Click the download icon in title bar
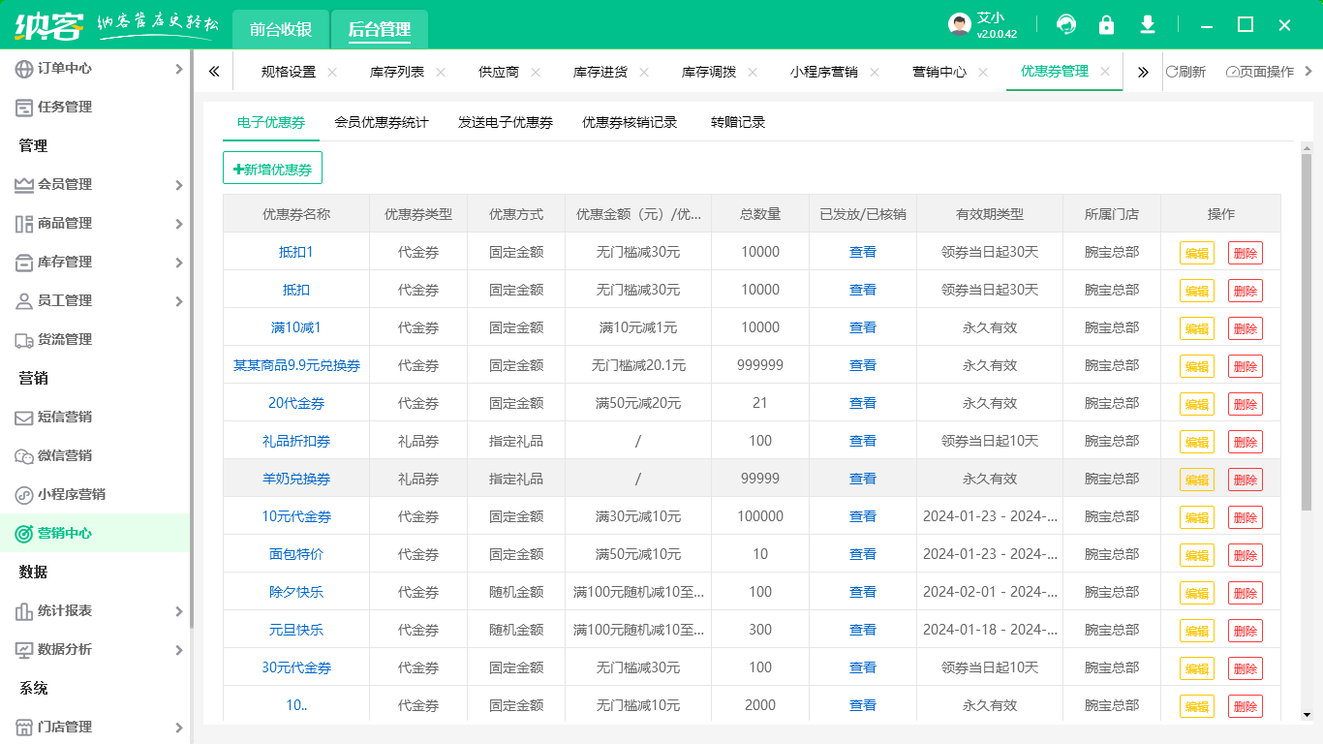 (x=1148, y=24)
